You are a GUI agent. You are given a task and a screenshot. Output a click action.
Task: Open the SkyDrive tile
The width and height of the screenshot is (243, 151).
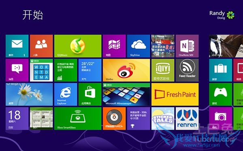click(x=139, y=46)
